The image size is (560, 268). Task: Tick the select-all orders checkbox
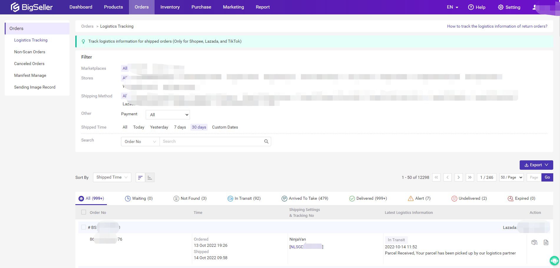[84, 212]
